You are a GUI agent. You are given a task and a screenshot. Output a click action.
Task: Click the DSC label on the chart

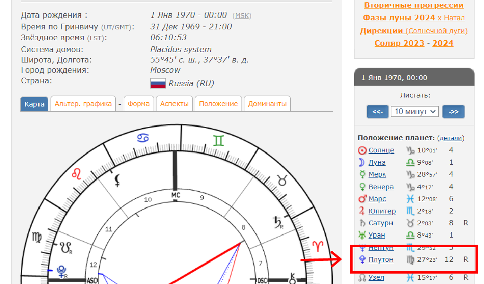coord(262,281)
